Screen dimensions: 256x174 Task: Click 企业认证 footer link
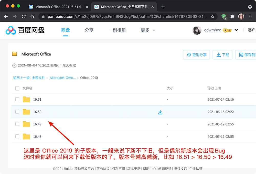[x=196, y=169]
